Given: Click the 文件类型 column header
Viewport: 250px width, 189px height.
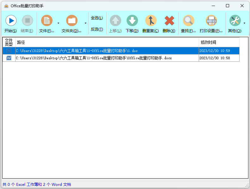Looking at the screenshot, I should point(9,42).
